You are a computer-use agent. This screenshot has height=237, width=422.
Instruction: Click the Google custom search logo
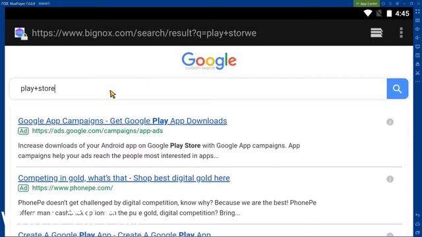pyautogui.click(x=209, y=61)
